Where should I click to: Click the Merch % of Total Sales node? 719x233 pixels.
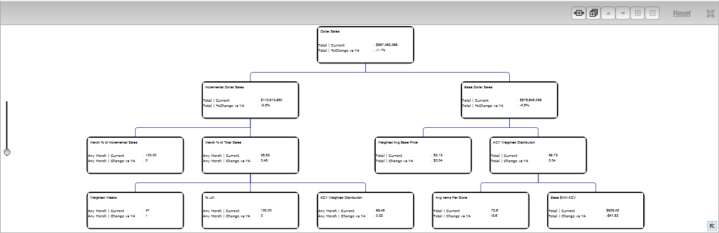coord(251,155)
